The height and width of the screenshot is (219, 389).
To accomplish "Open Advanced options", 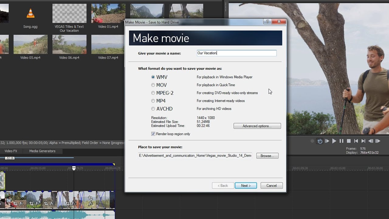I will coord(257,126).
